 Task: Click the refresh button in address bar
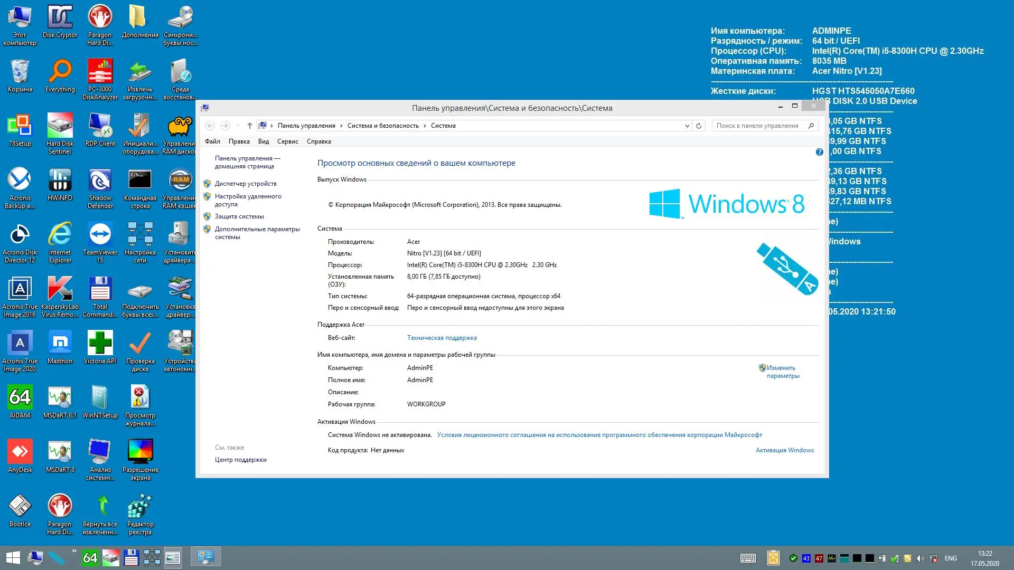coord(699,126)
